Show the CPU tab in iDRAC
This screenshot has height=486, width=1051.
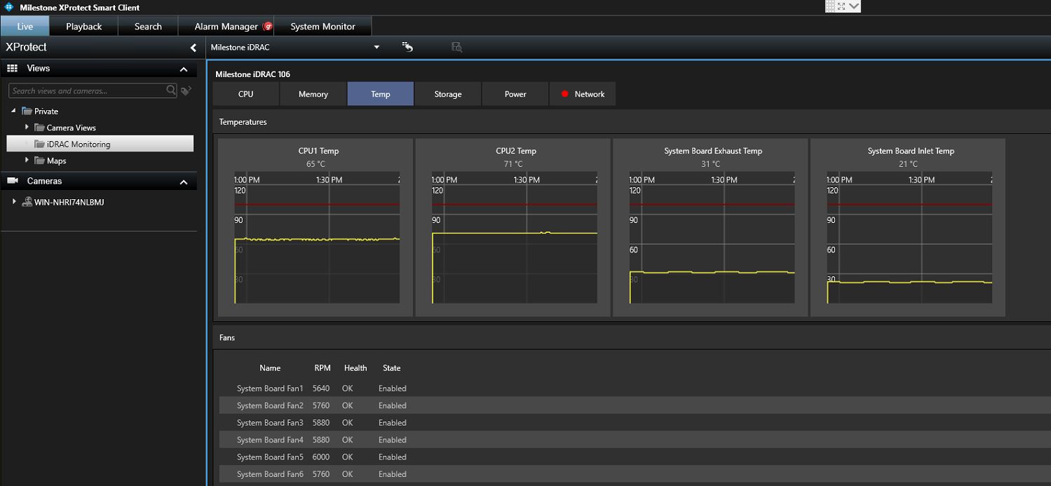coord(245,94)
